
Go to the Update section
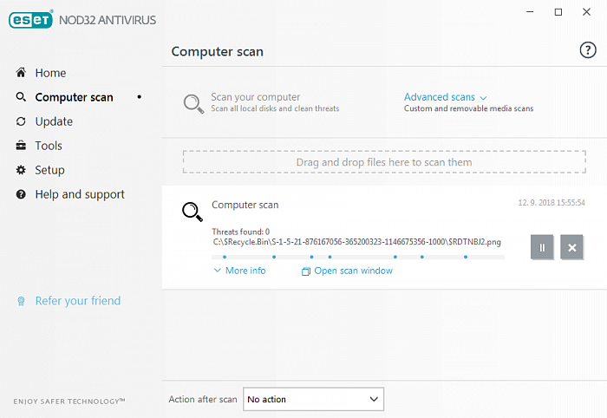click(54, 121)
